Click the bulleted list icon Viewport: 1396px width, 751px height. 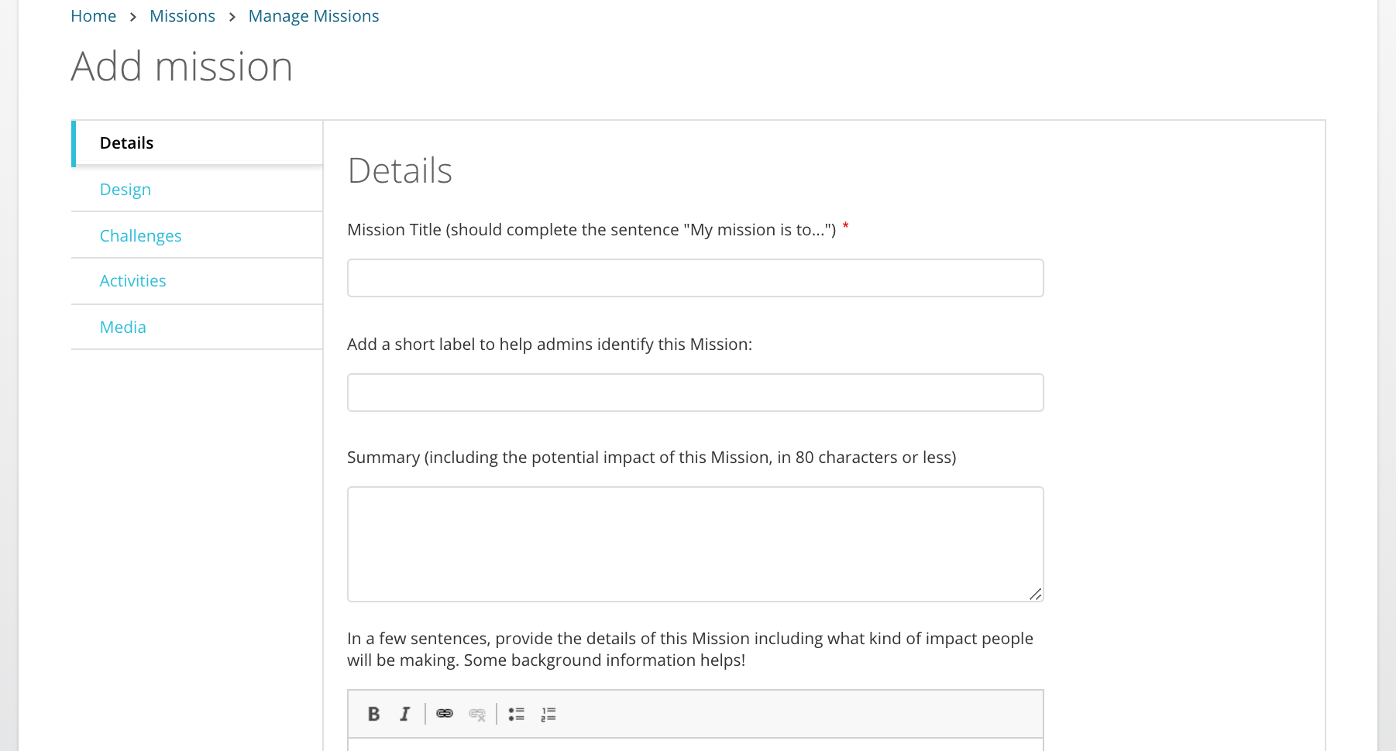point(517,714)
